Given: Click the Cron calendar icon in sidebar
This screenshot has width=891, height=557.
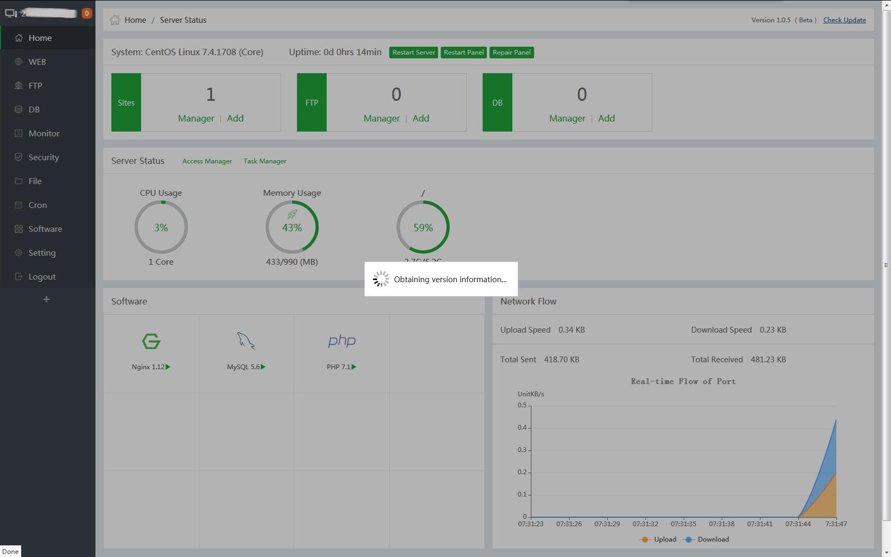Looking at the screenshot, I should pos(19,205).
